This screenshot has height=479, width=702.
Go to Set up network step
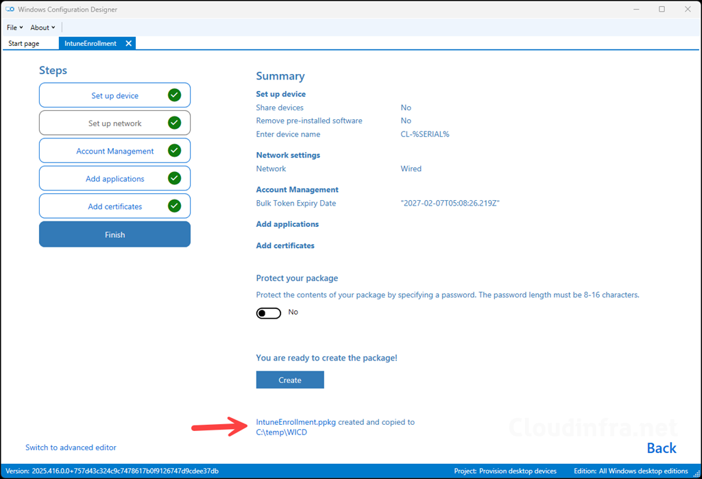[x=114, y=123]
